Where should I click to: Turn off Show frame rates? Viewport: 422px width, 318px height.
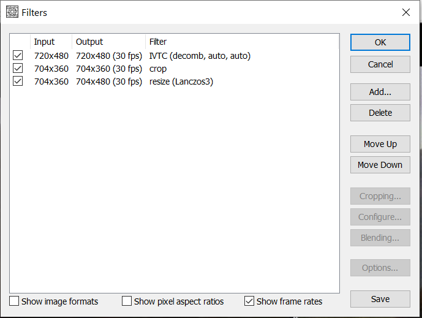pyautogui.click(x=249, y=301)
